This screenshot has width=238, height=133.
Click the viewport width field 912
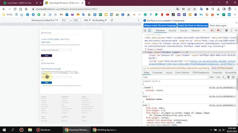coord(65,20)
